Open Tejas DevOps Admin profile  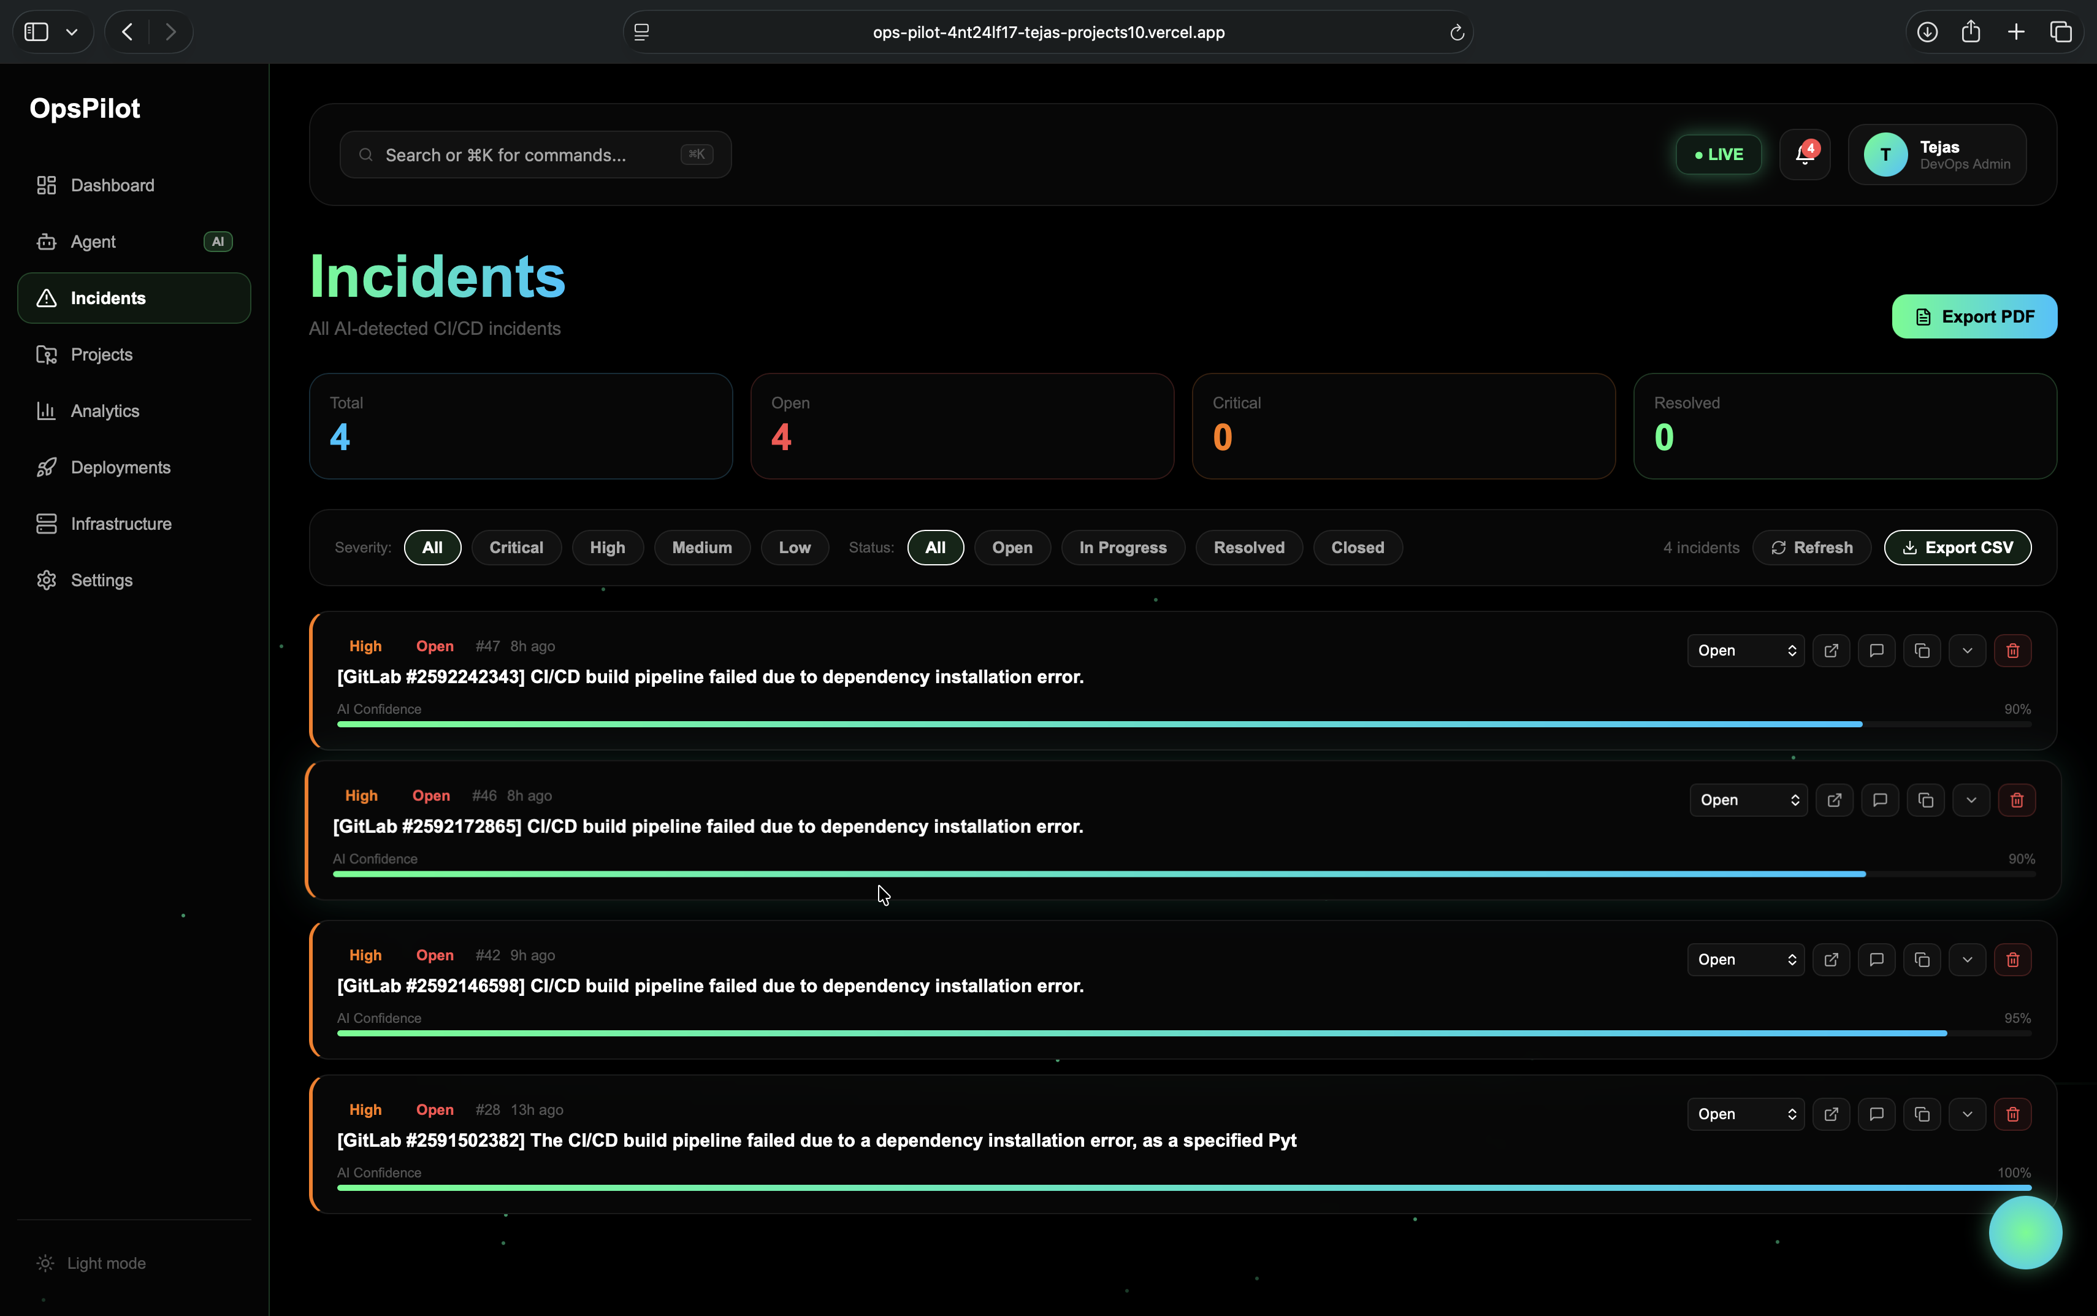point(1937,154)
